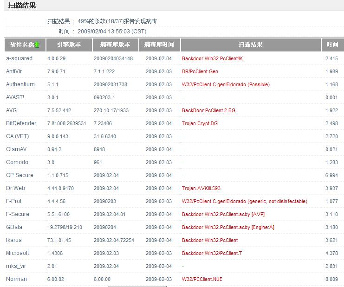Select the AVAST! row name

point(15,97)
